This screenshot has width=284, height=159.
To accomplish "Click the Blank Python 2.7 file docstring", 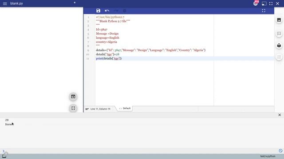I will pyautogui.click(x=113, y=21).
